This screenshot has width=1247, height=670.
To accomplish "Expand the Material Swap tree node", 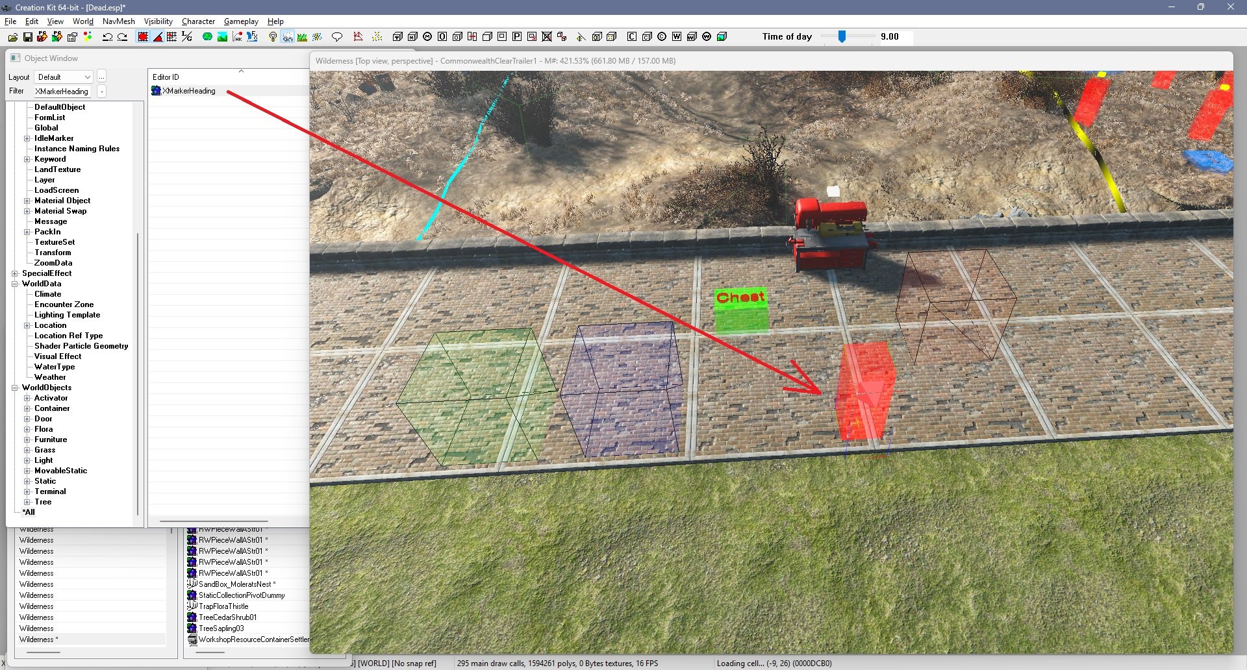I will (x=27, y=211).
